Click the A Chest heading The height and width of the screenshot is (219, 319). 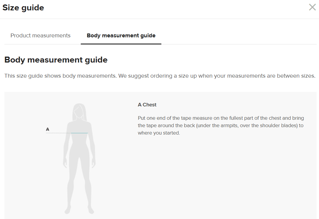pyautogui.click(x=147, y=105)
